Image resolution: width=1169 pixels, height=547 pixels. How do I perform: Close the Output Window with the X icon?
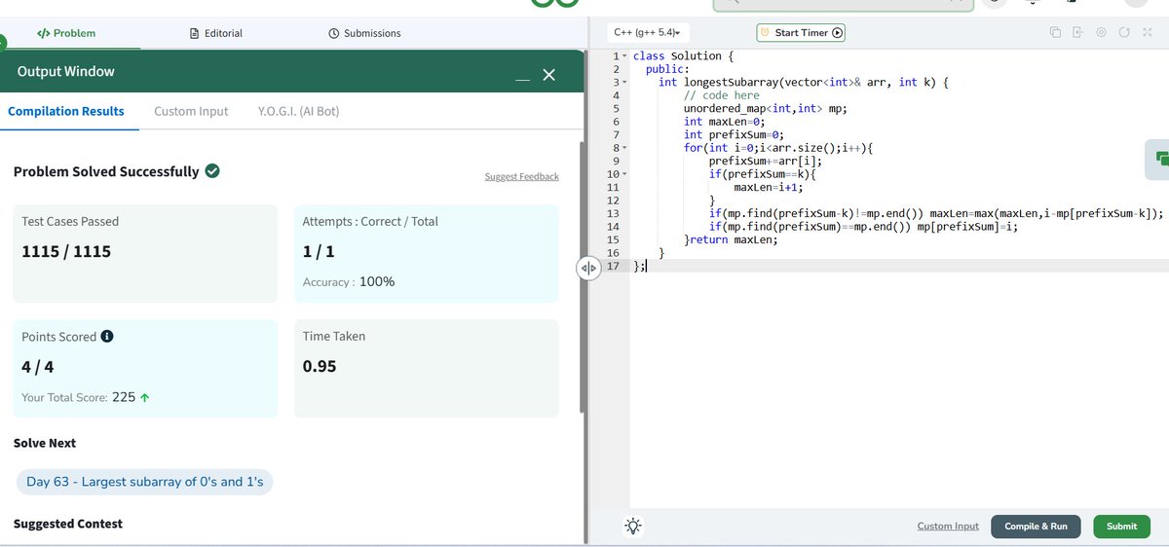click(548, 75)
